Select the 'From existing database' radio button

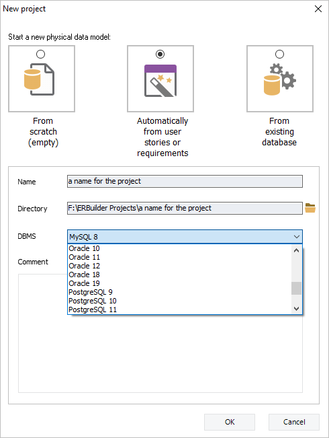tap(279, 54)
